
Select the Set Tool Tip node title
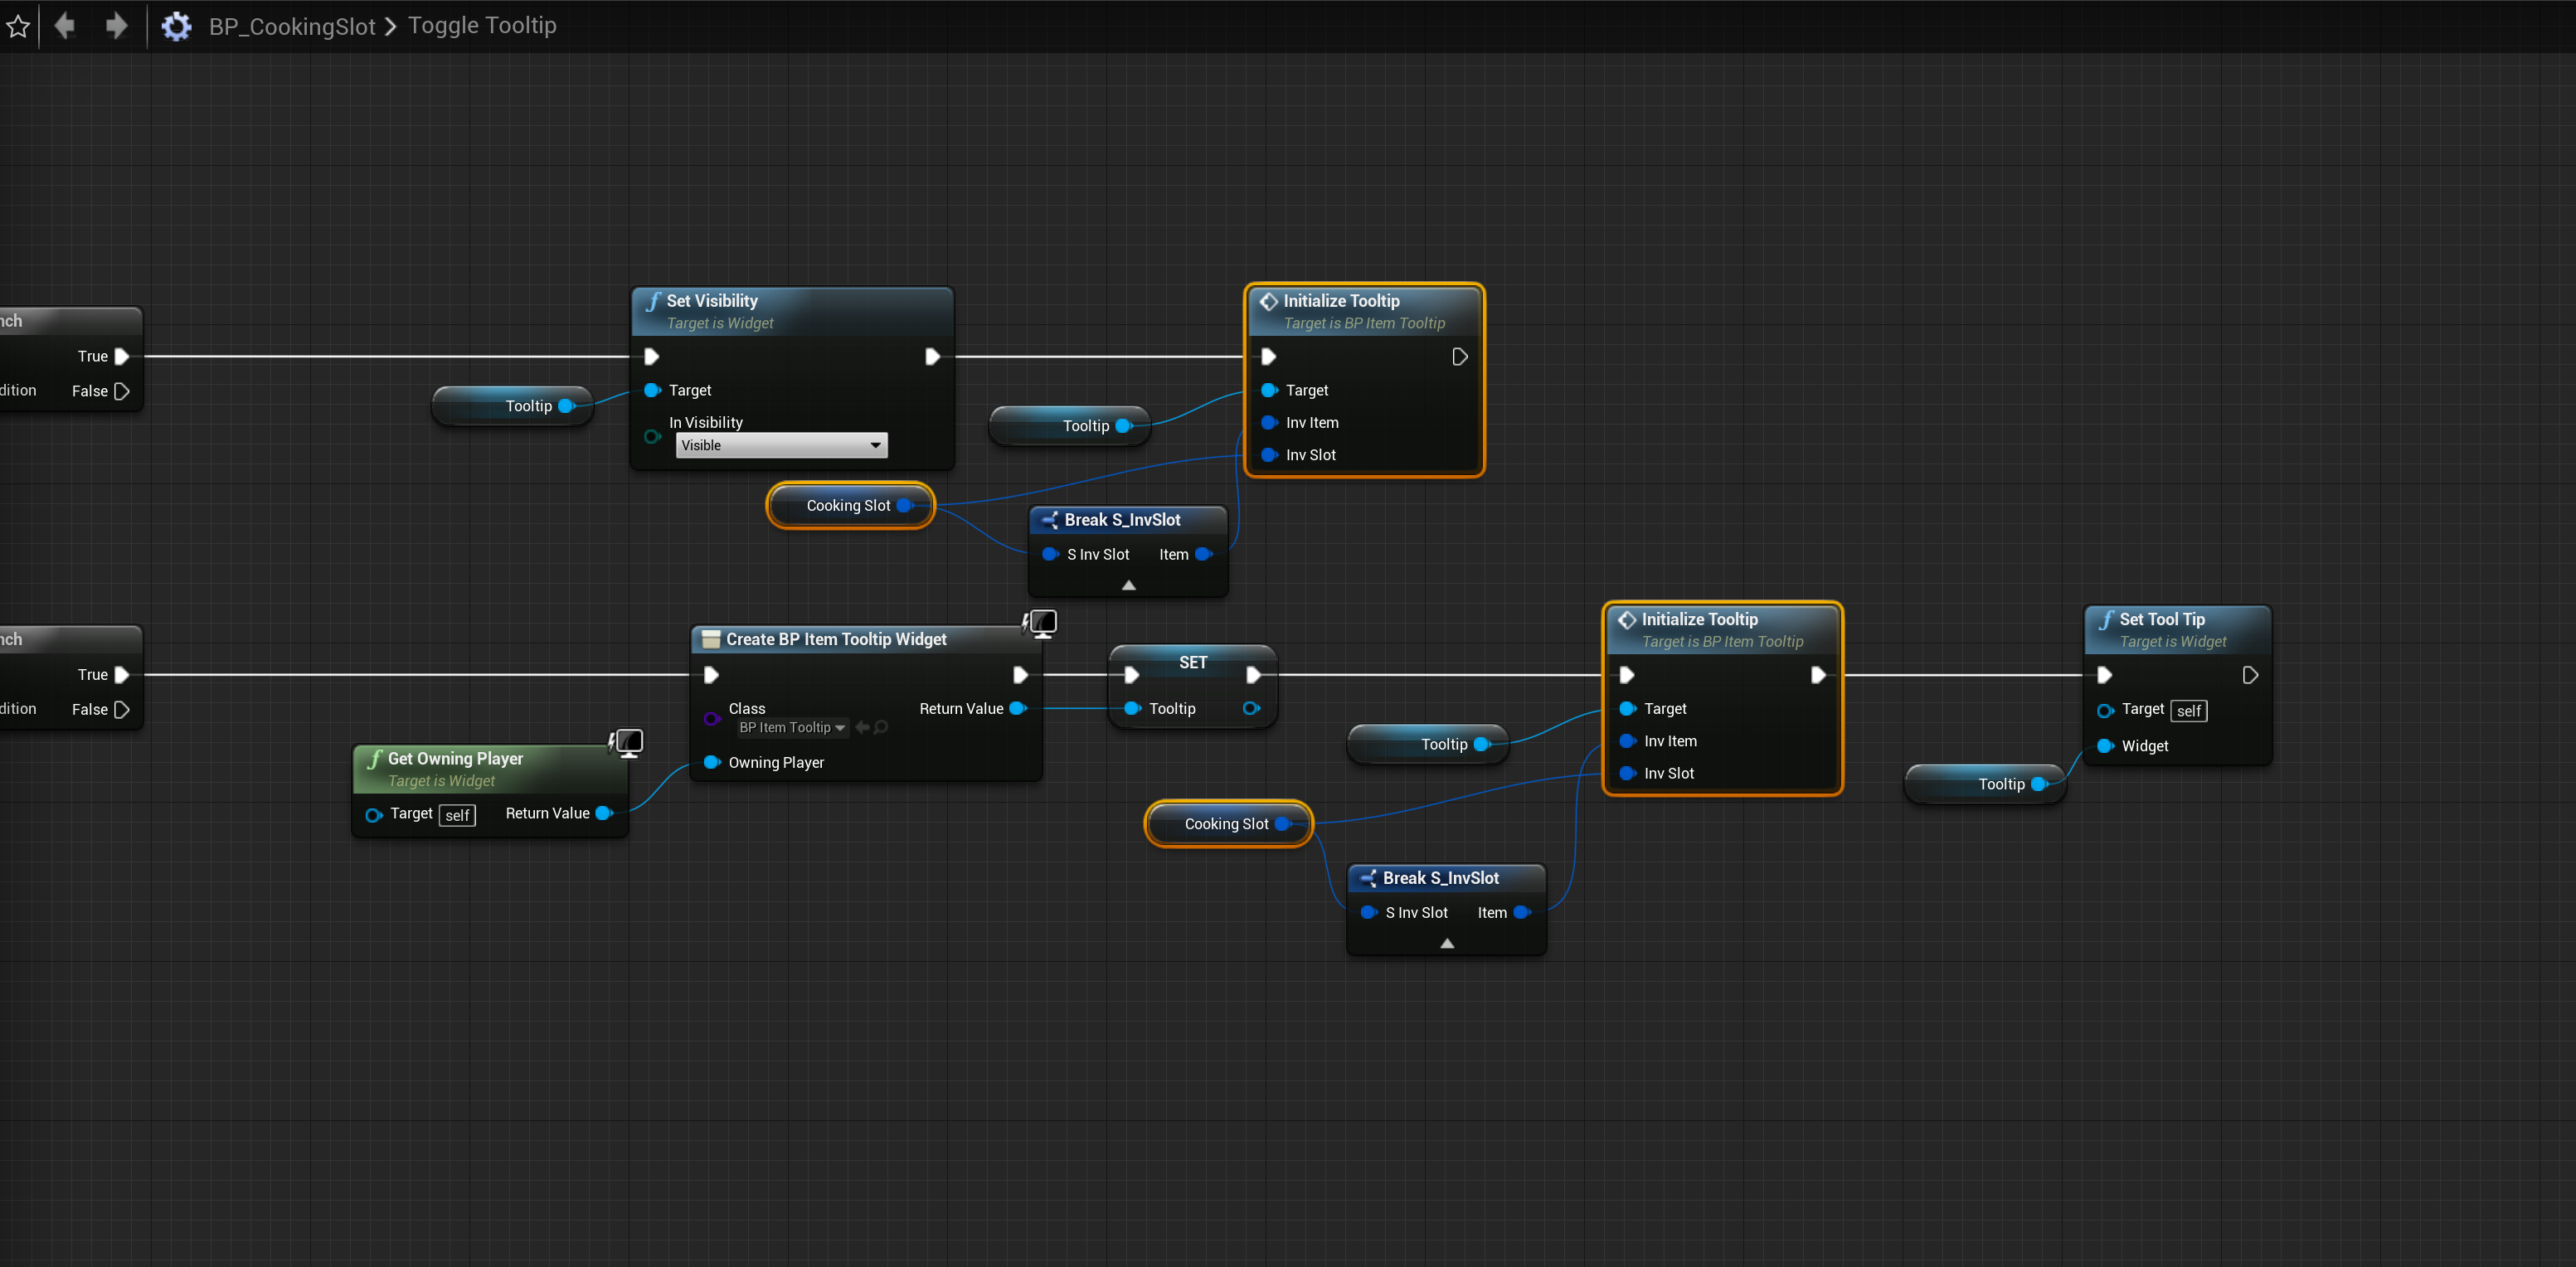[x=2161, y=619]
